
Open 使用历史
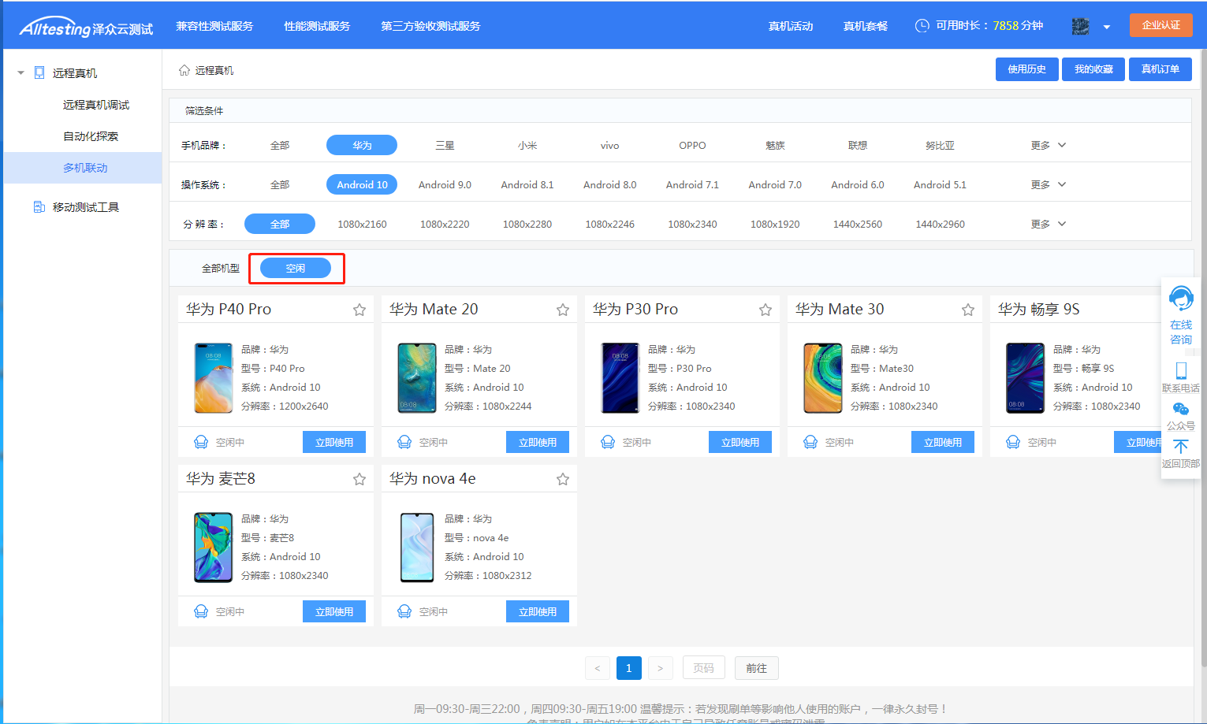(1026, 69)
